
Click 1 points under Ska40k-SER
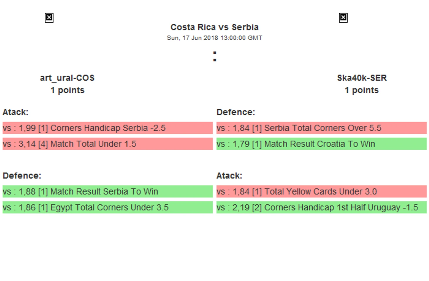click(362, 90)
